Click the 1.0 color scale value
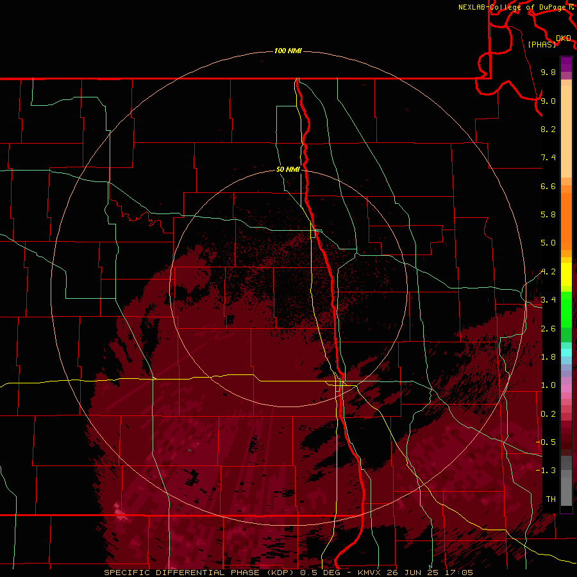This screenshot has height=577, width=577. pos(548,385)
